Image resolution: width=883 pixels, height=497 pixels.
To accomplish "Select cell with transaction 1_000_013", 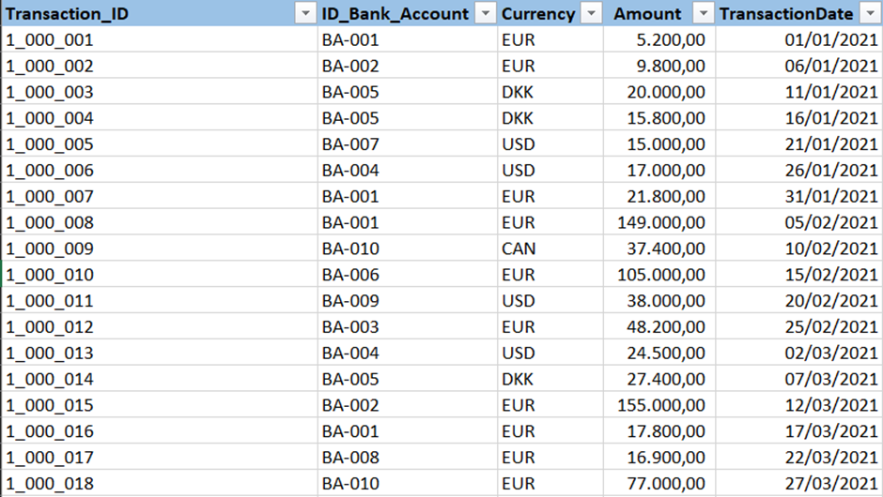I will tap(160, 353).
